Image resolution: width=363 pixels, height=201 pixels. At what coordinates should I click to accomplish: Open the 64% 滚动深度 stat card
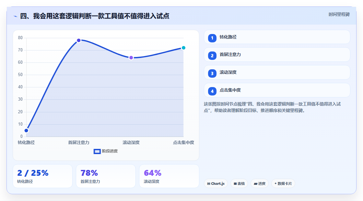[169, 176]
